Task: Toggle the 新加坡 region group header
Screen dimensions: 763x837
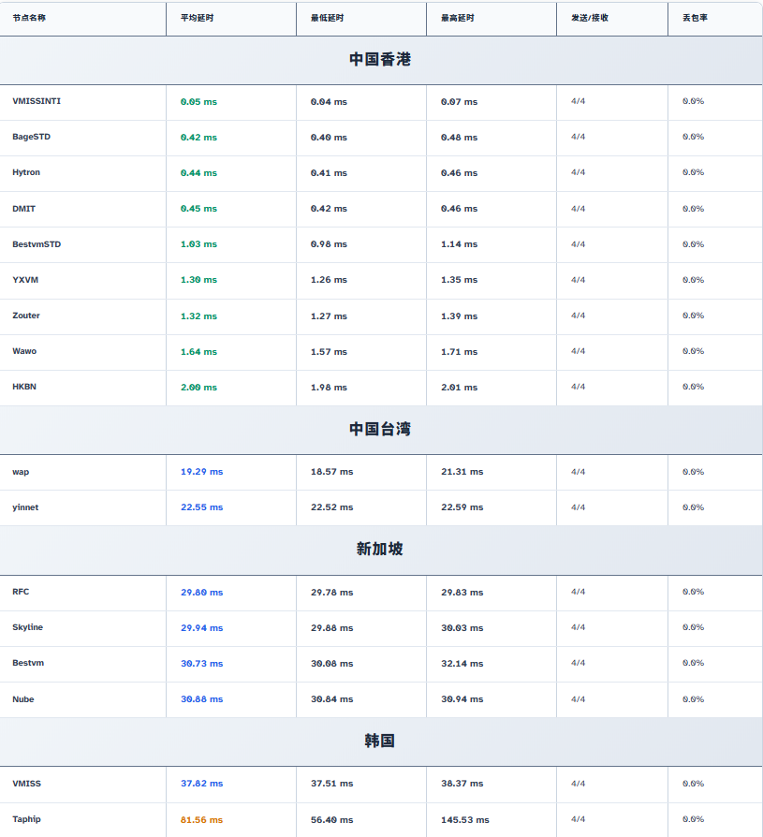Action: 380,549
